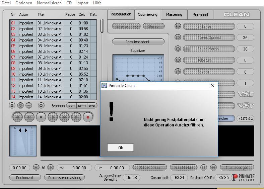
Task: Toggle the Reverb power button
Action: (178, 72)
